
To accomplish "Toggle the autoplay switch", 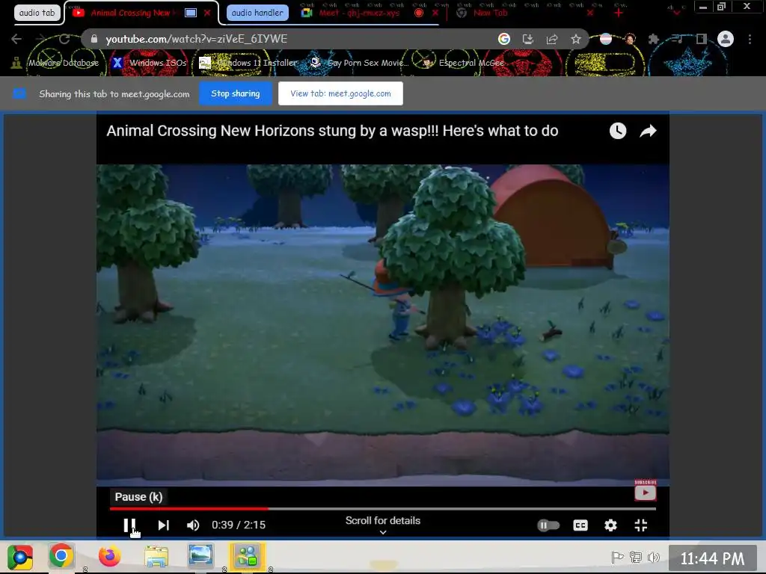I will 548,525.
